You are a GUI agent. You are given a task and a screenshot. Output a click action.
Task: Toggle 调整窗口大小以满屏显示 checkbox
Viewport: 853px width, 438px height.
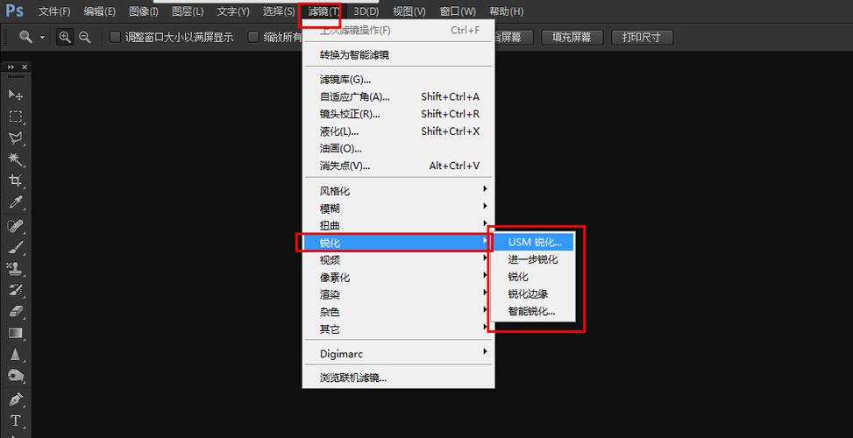point(114,37)
